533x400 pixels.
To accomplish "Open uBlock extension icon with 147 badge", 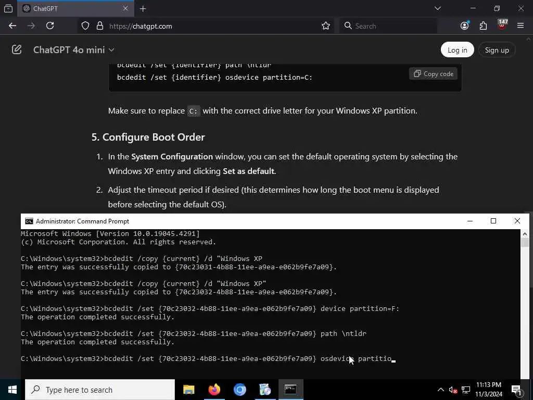I will click(x=502, y=25).
